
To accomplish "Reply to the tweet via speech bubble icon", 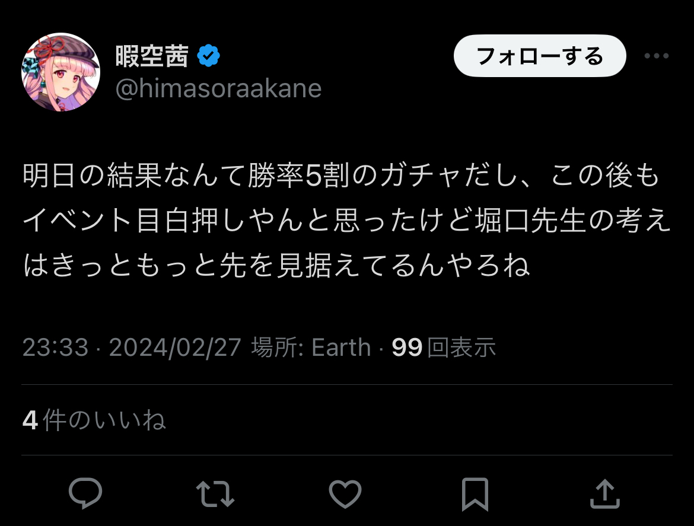I will (86, 493).
